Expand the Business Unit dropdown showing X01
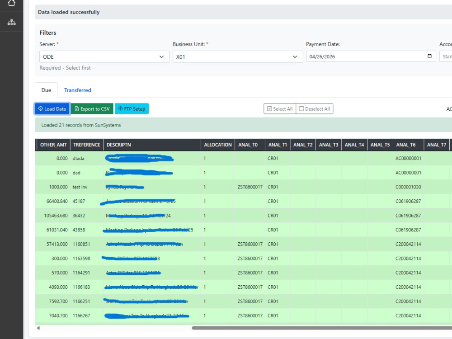 (238, 57)
